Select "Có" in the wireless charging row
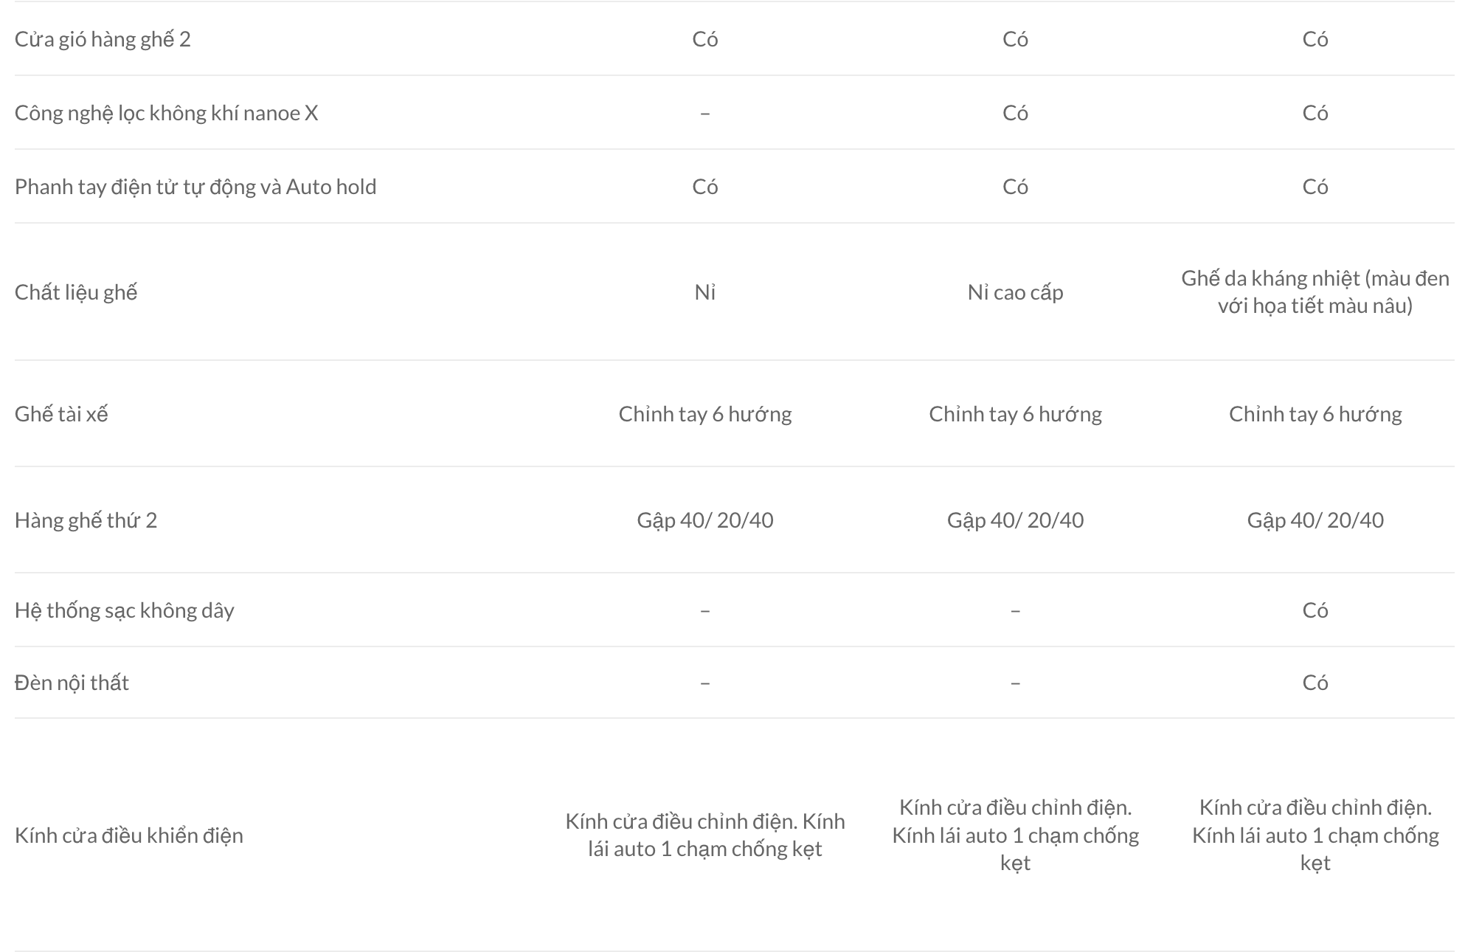The image size is (1465, 952). coord(1315,610)
